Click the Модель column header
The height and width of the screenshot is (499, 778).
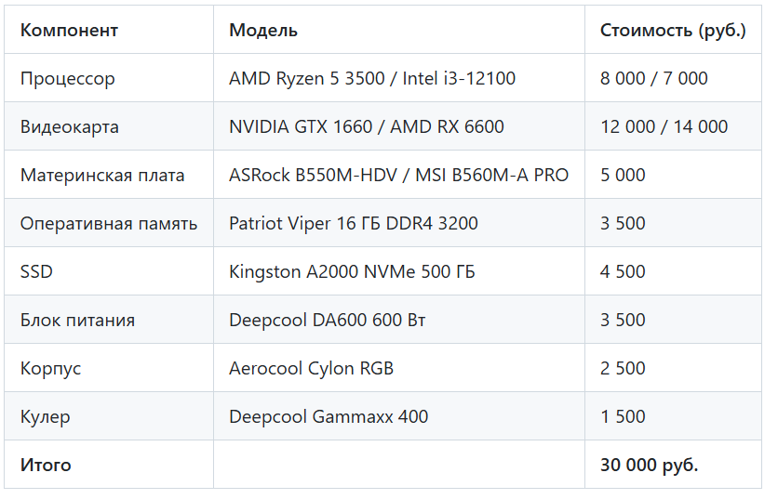click(263, 31)
